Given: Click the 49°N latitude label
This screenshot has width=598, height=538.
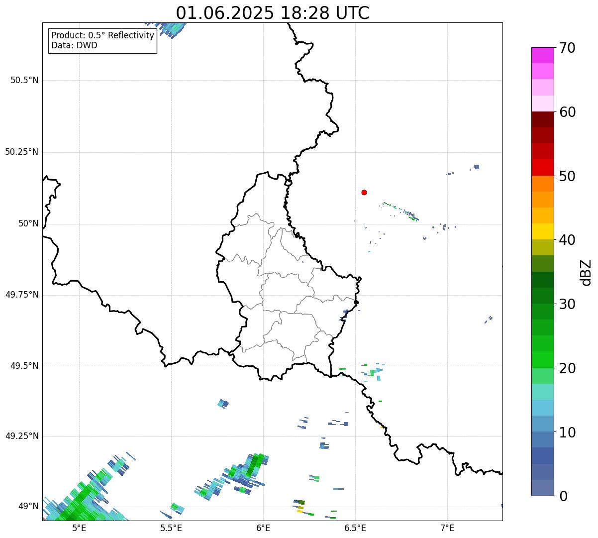Looking at the screenshot, I should (x=28, y=506).
